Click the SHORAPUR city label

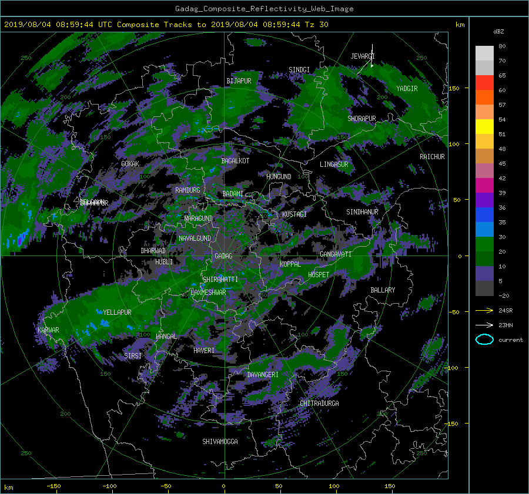(361, 118)
